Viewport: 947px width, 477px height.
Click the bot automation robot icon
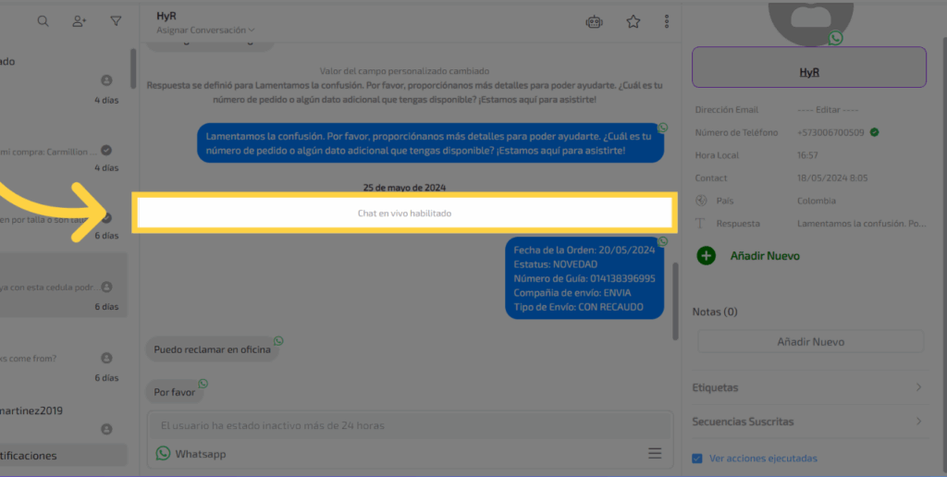click(595, 22)
